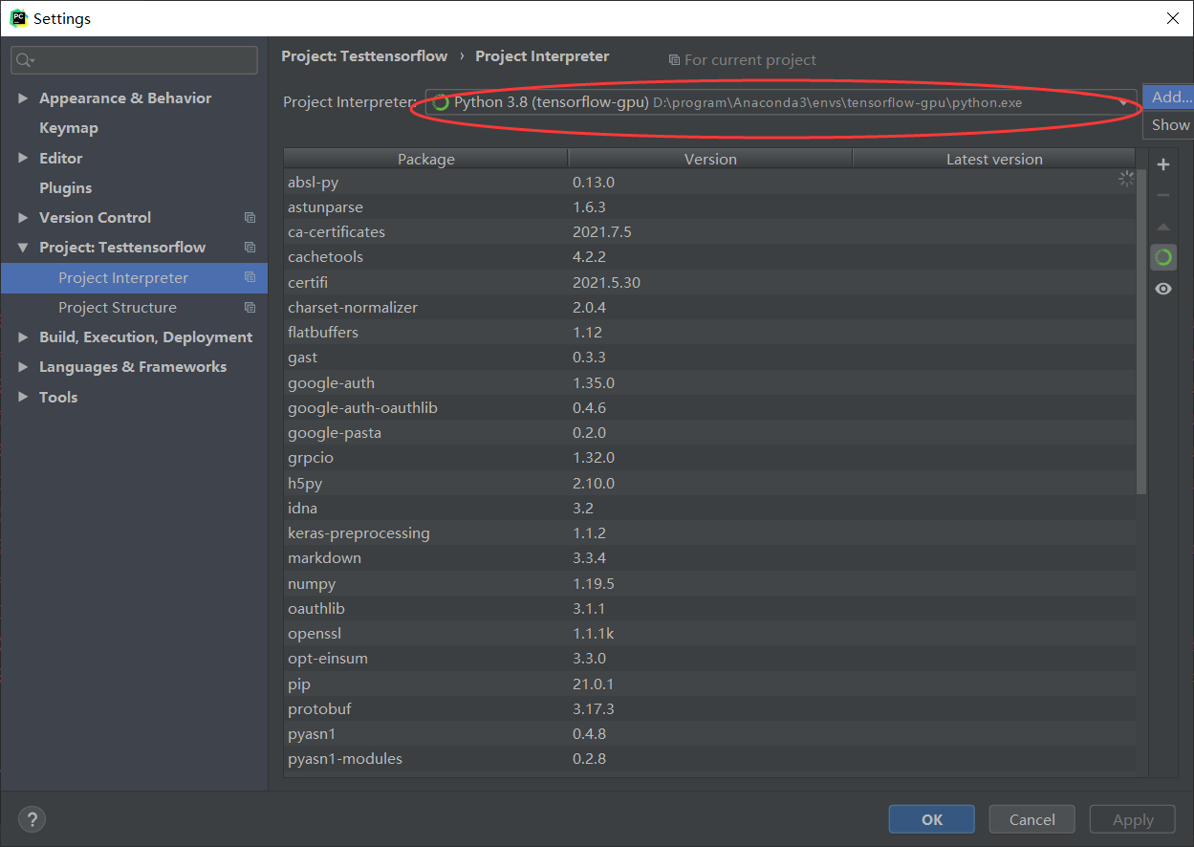This screenshot has width=1194, height=847.
Task: Select the certifi package row
Action: click(709, 283)
